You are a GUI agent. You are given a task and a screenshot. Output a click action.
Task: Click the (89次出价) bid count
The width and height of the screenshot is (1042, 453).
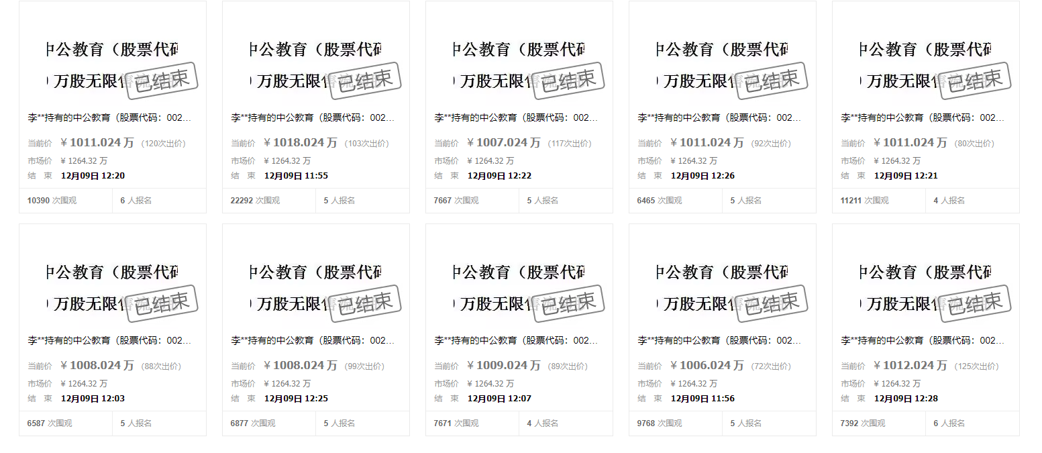point(568,366)
